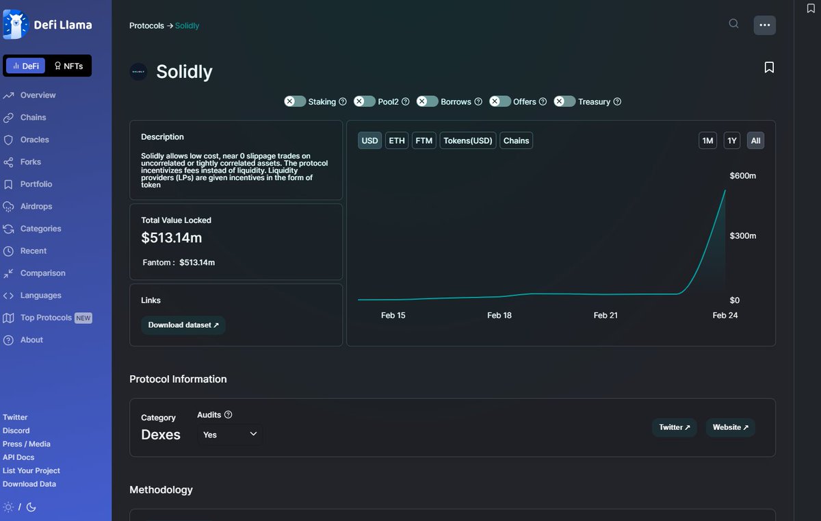Viewport: 821px width, 521px height.
Task: Enable the Staking toggle
Action: point(294,101)
